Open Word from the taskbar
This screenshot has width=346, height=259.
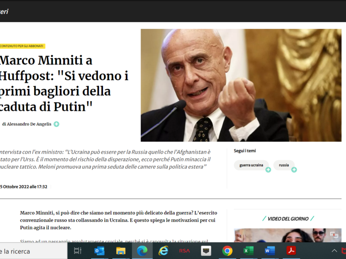(269, 251)
